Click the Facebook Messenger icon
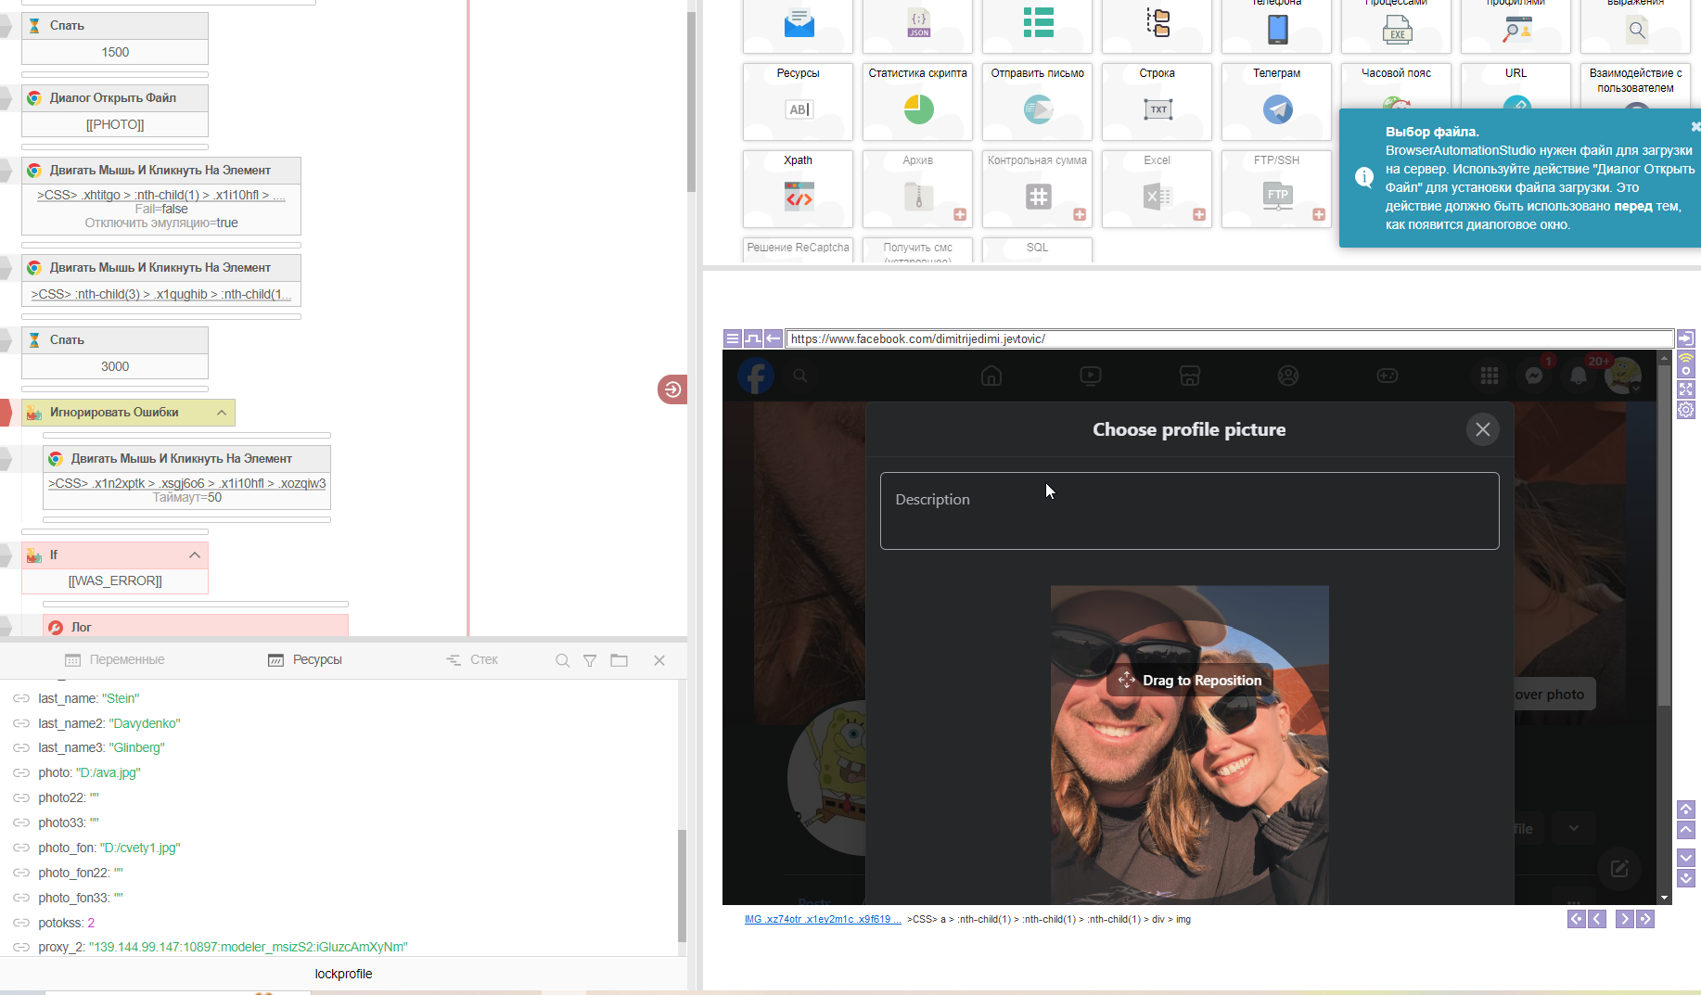This screenshot has height=995, width=1701. point(1534,376)
